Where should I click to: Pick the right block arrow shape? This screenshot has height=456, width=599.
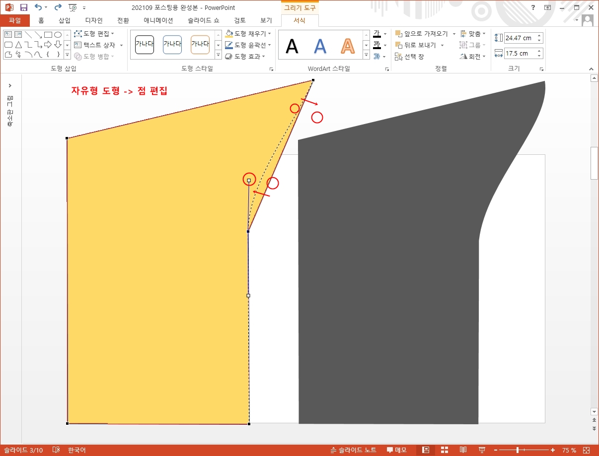pyautogui.click(x=48, y=44)
